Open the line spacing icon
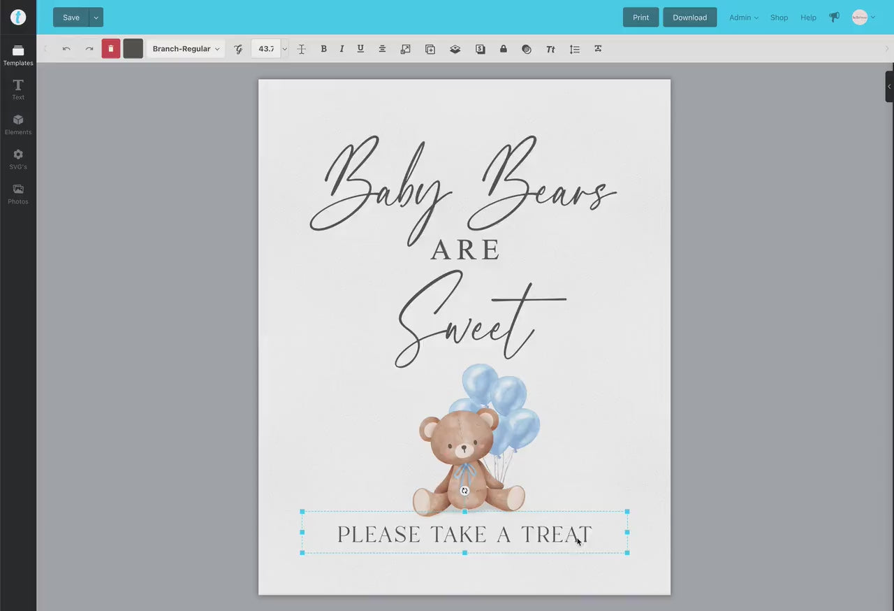 (575, 49)
